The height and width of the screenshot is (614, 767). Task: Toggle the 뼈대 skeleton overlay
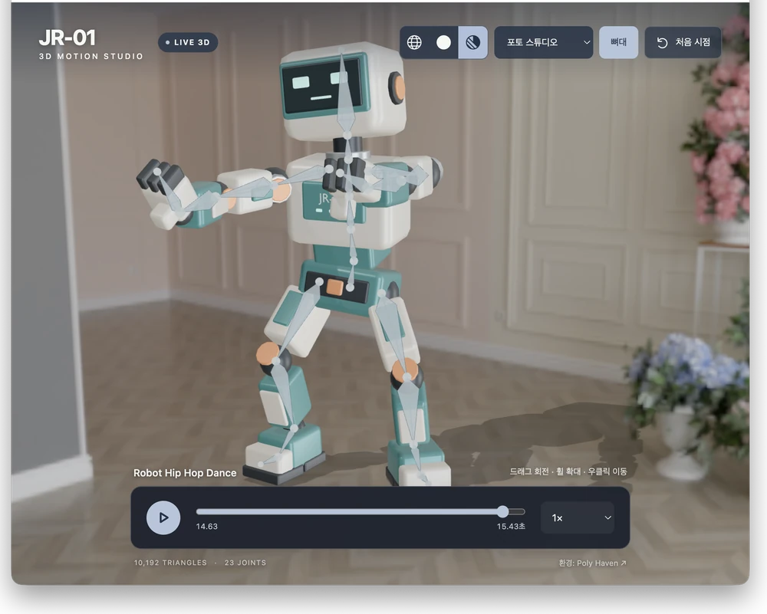click(619, 42)
